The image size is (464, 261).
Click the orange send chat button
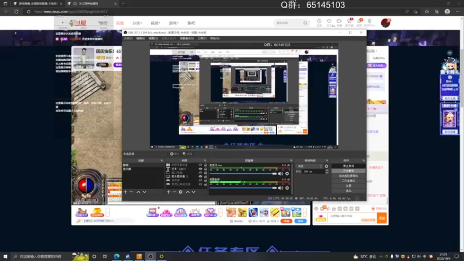tap(382, 219)
